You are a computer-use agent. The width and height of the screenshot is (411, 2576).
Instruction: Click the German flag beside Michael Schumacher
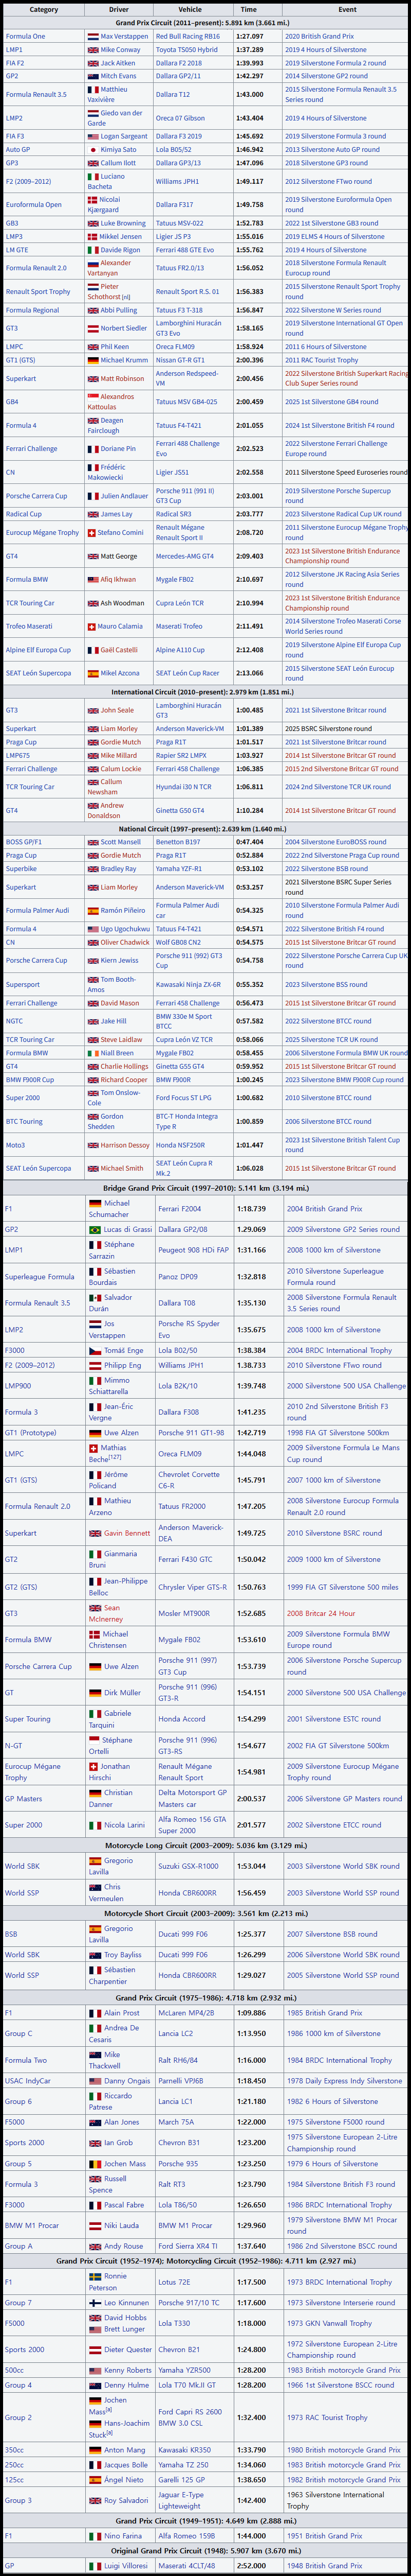pos(96,1204)
